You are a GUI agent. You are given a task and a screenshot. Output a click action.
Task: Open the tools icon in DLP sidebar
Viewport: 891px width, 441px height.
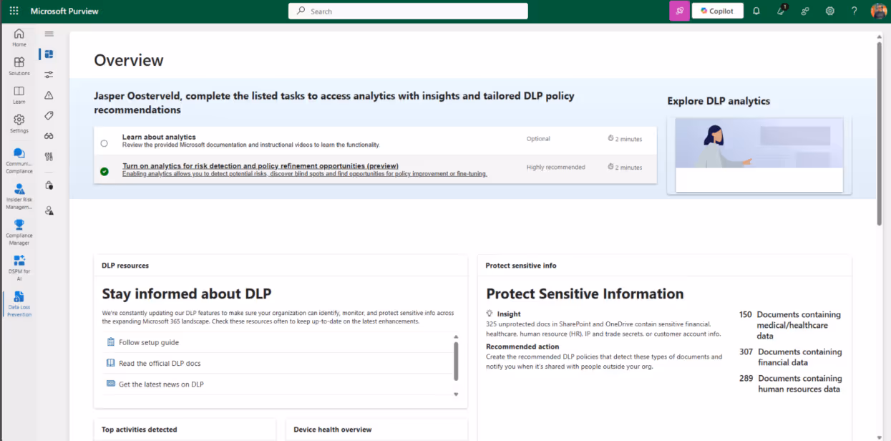[49, 157]
